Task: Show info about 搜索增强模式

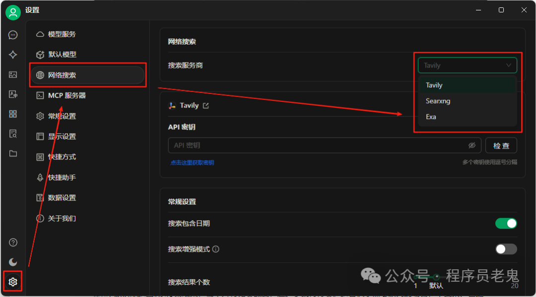Action: point(216,249)
